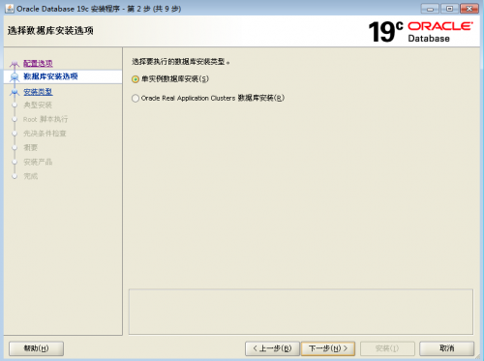484x361 pixels.
Task: Click the 取消 cancel button
Action: pos(446,348)
